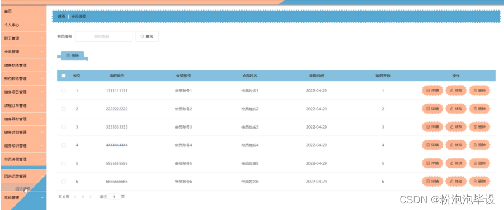Click 删除 for row 1111111111

479,91
